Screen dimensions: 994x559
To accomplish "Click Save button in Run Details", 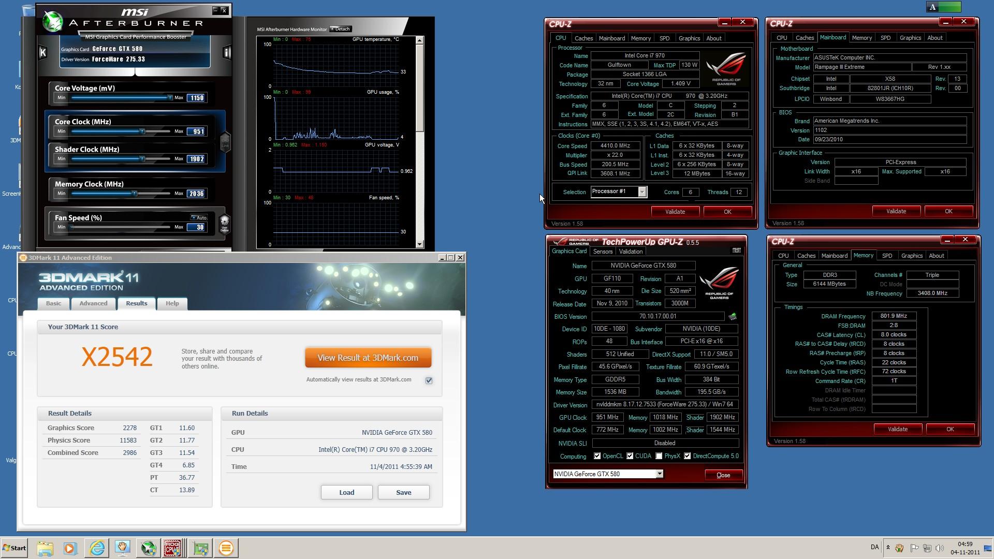I will tap(403, 492).
